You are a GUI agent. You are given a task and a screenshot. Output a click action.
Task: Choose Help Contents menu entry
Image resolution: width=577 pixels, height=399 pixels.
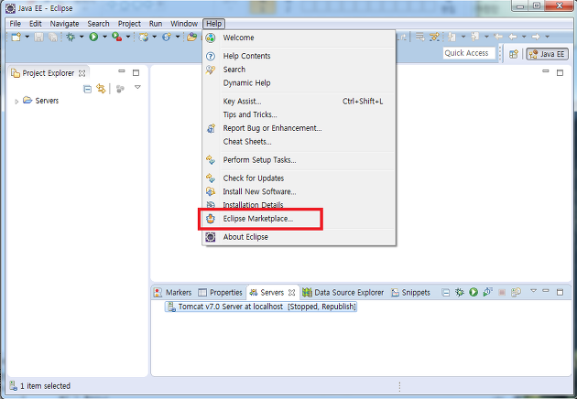(x=299, y=56)
